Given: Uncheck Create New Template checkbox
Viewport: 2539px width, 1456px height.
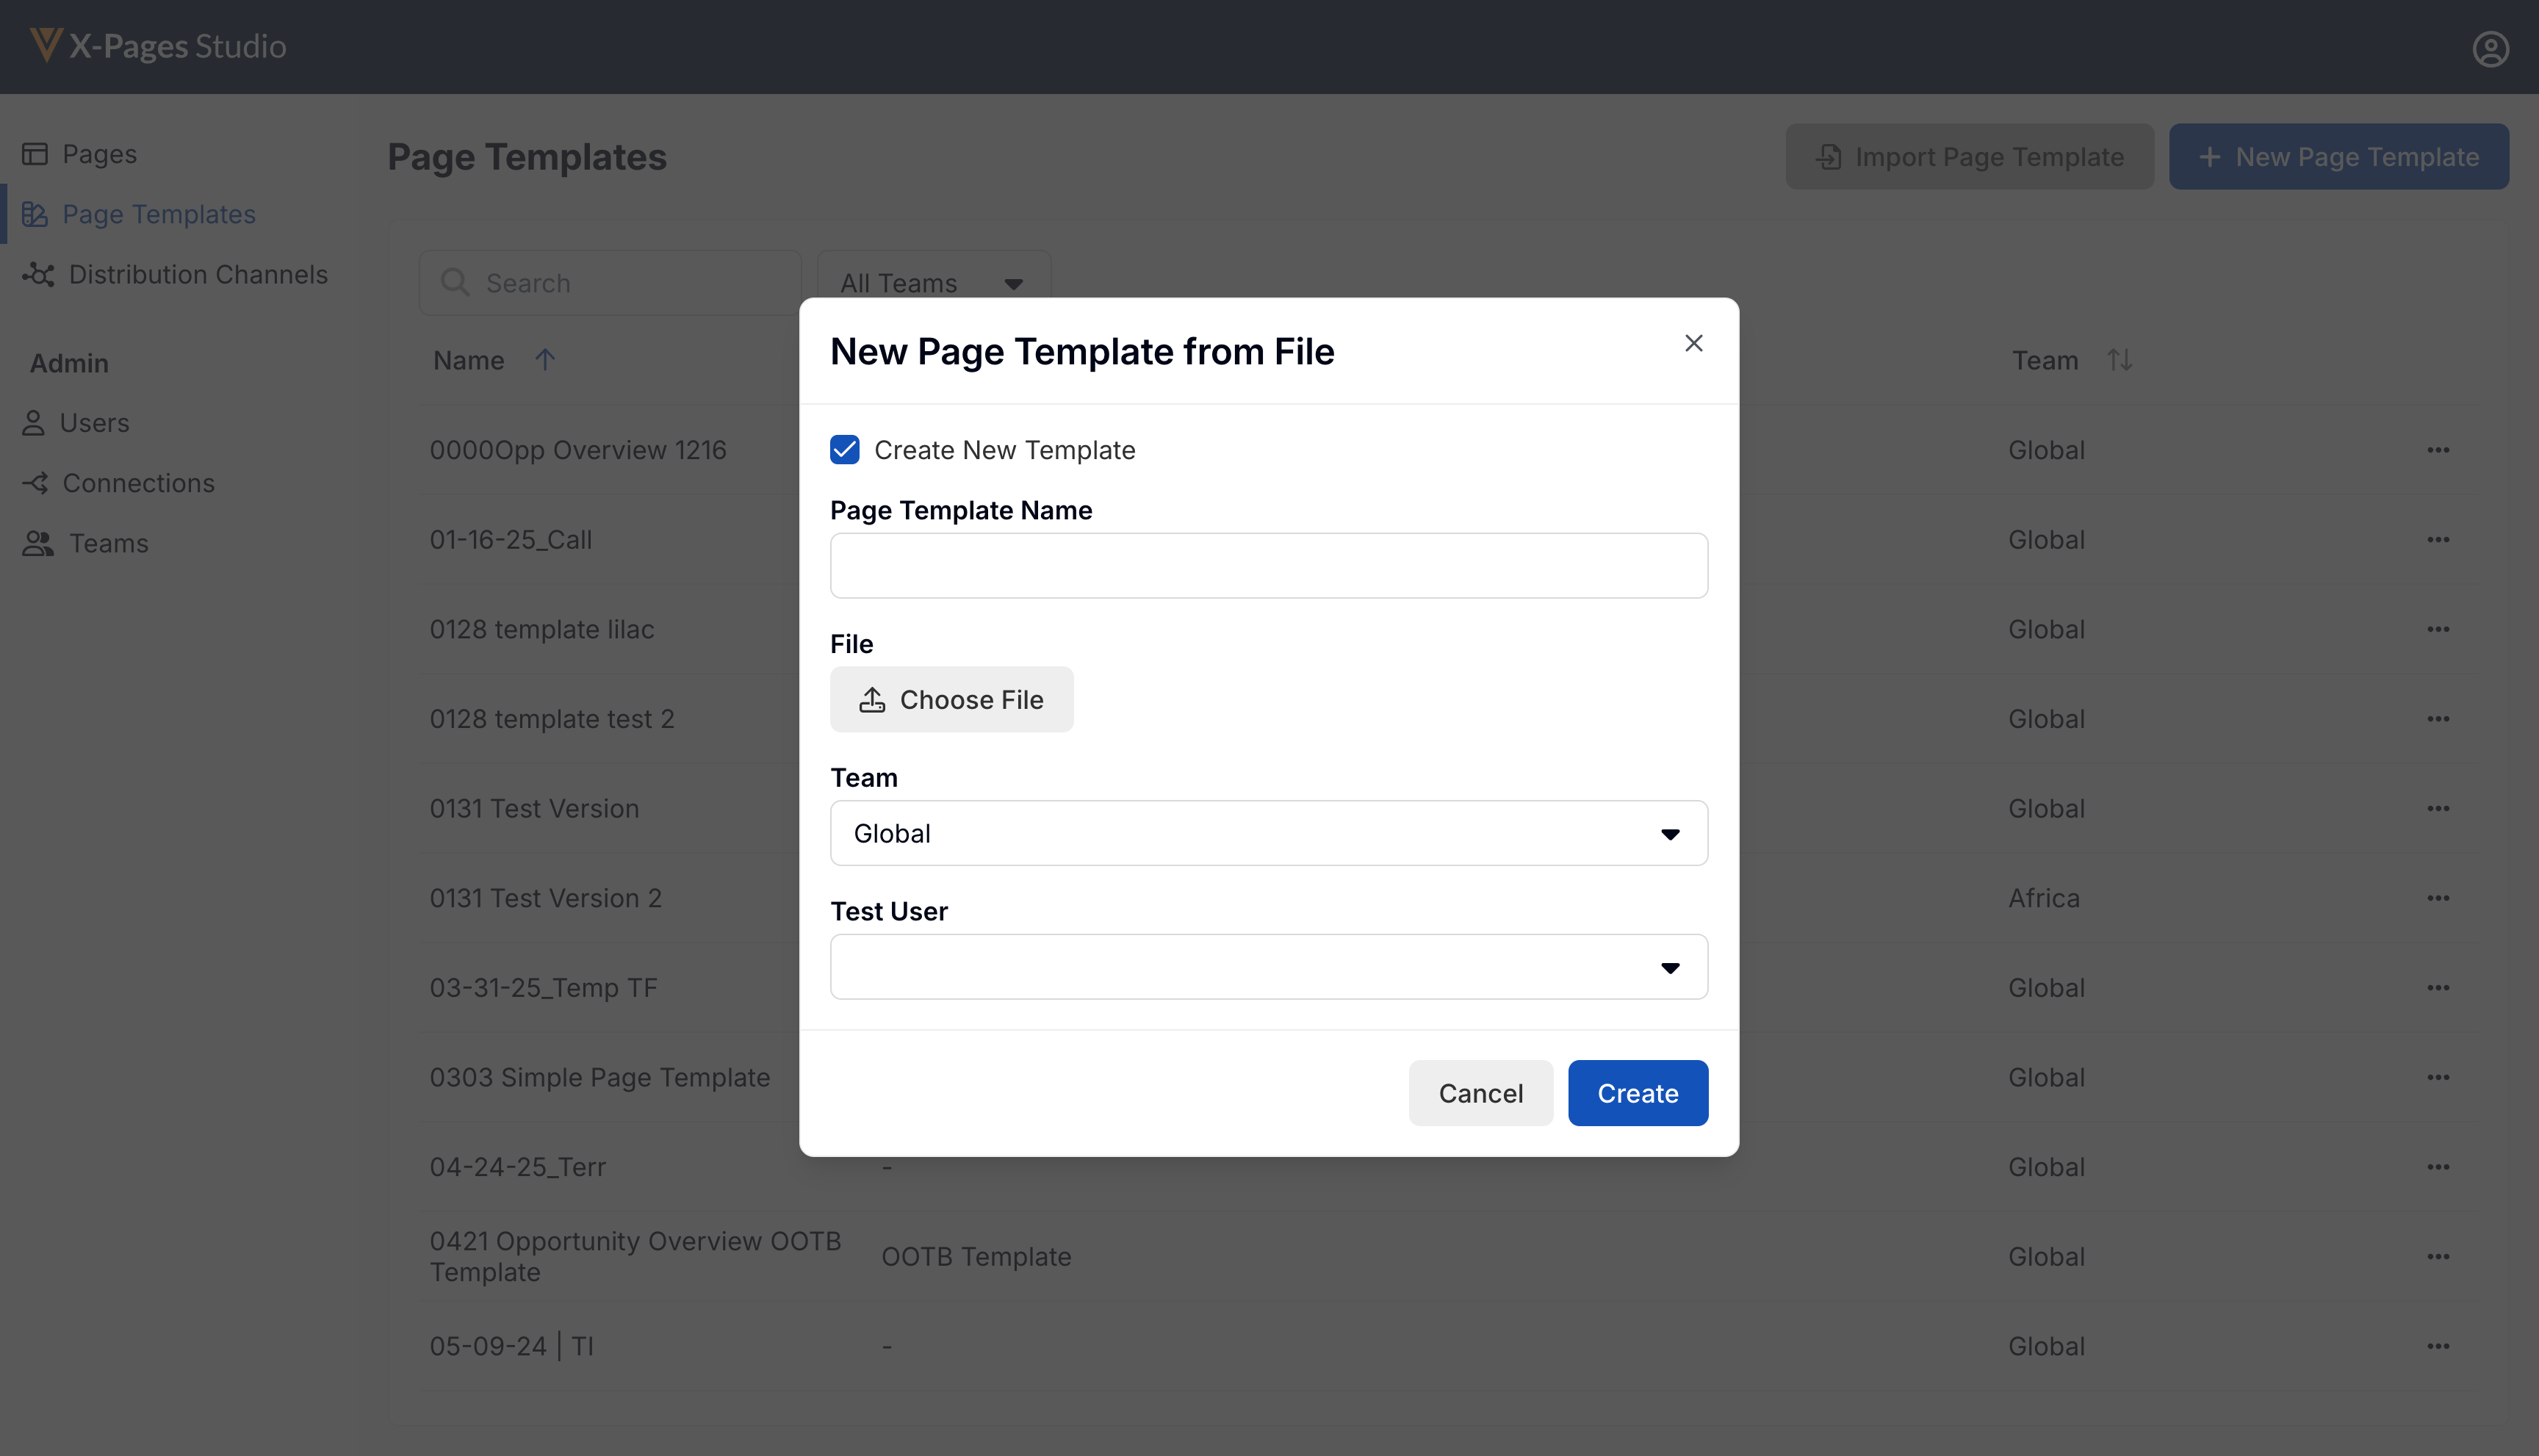Looking at the screenshot, I should coord(845,450).
